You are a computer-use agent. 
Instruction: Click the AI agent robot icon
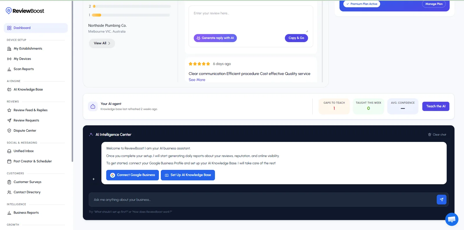(x=93, y=106)
